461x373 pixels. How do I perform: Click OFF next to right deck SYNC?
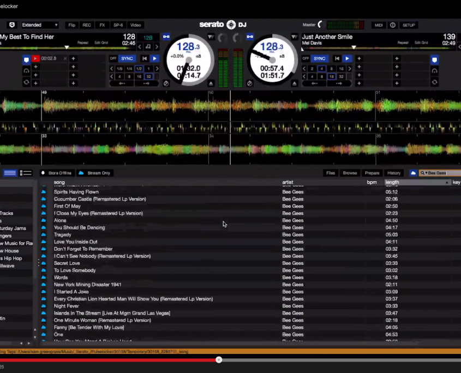point(306,58)
